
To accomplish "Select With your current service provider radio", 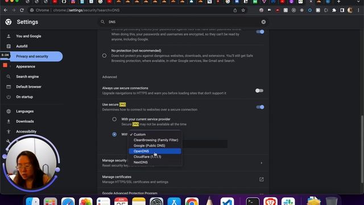I will pyautogui.click(x=114, y=119).
